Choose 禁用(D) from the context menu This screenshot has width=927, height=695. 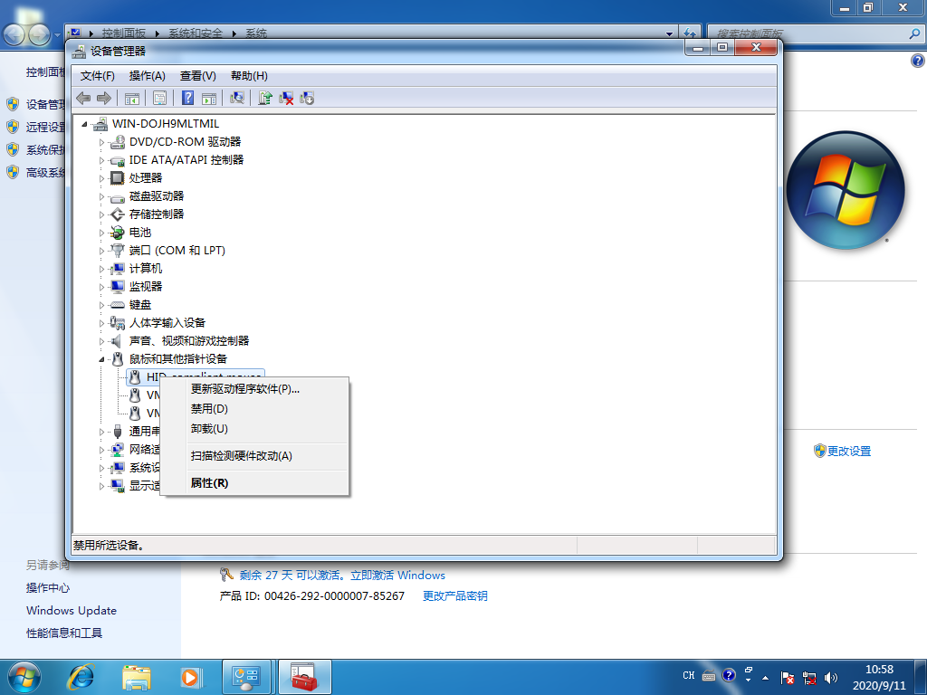click(x=209, y=409)
